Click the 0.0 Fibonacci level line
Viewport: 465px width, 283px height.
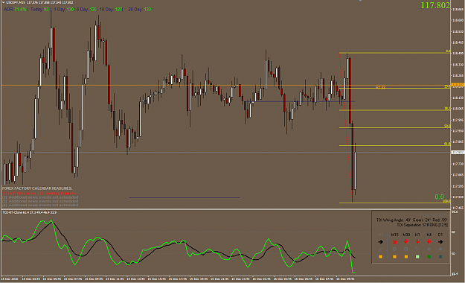[x=395, y=53]
